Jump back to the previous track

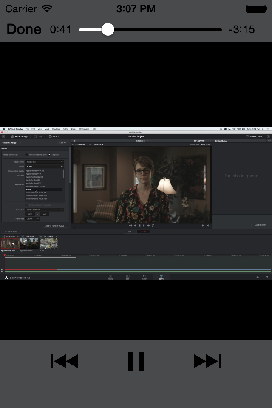[x=64, y=361]
